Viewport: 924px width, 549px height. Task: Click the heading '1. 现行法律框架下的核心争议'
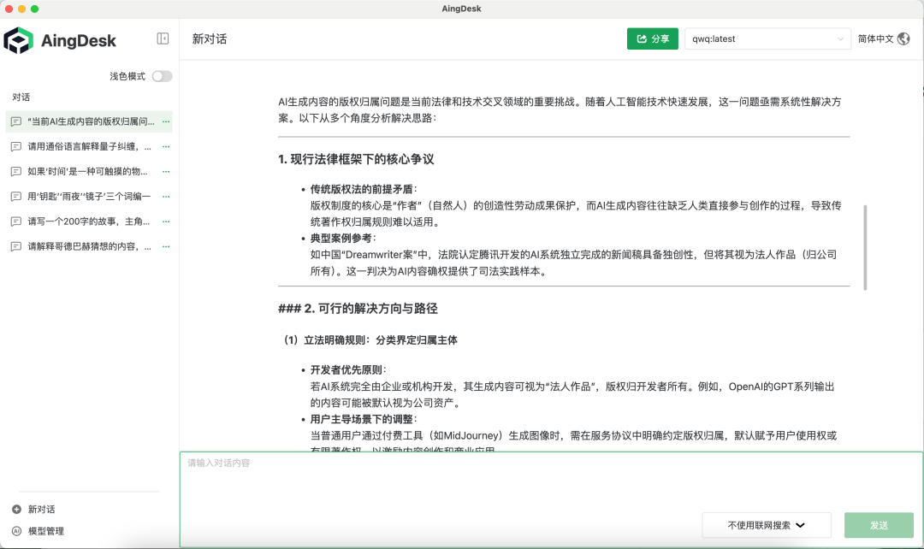[x=356, y=159]
